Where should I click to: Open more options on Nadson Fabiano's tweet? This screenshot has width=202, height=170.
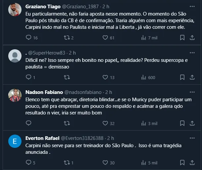click(192, 92)
